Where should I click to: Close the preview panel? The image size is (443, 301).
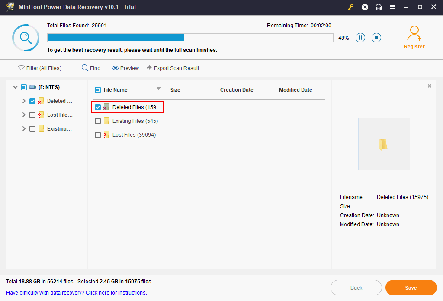tap(430, 86)
